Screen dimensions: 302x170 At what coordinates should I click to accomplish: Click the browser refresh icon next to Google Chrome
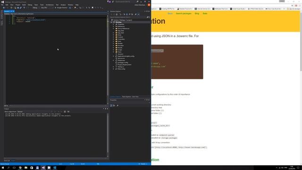[70, 8]
